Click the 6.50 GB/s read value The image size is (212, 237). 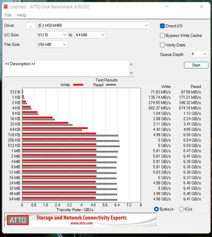192,135
